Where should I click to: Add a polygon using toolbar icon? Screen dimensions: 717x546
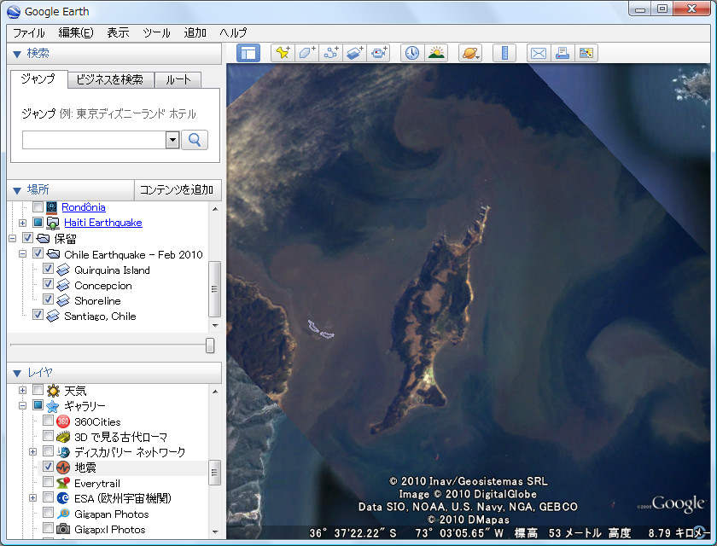[306, 53]
